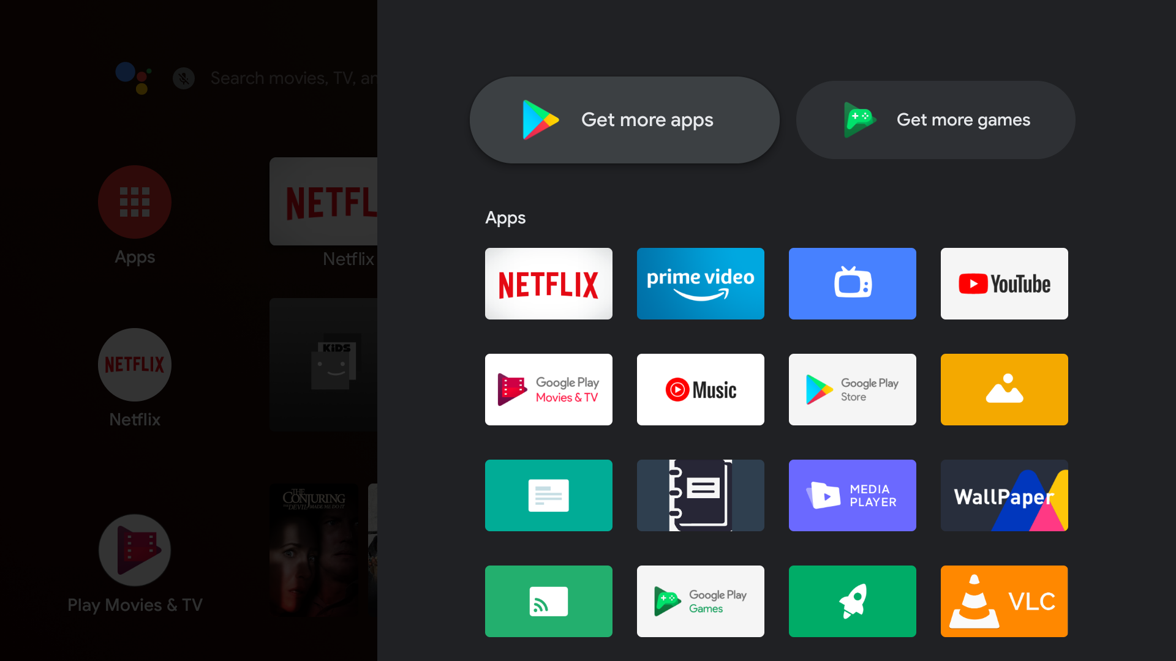Viewport: 1176px width, 661px height.
Task: Launch Prime Video app
Action: pos(700,283)
